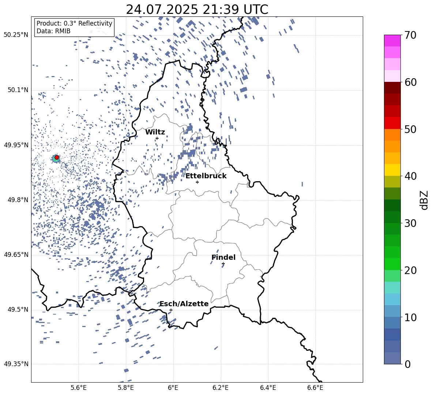Click the 6.2°E longitude label
This screenshot has height=395, width=433.
coord(221,388)
